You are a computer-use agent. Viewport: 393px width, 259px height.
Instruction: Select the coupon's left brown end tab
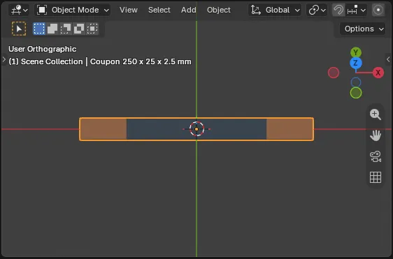tap(103, 129)
